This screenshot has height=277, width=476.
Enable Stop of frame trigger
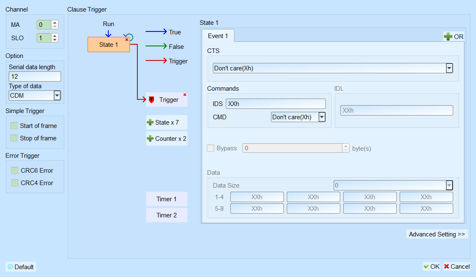pos(14,138)
